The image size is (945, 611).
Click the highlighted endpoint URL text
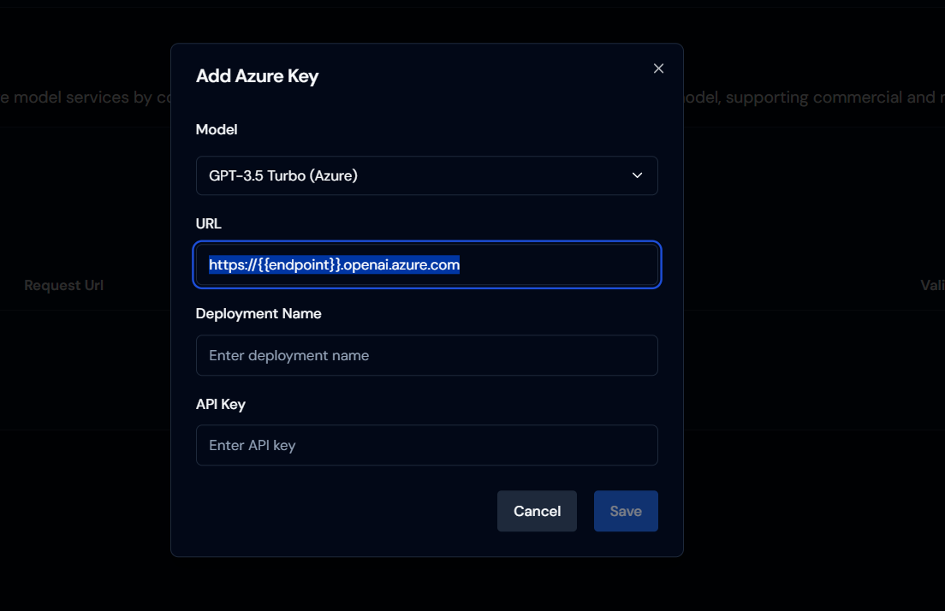pos(334,265)
